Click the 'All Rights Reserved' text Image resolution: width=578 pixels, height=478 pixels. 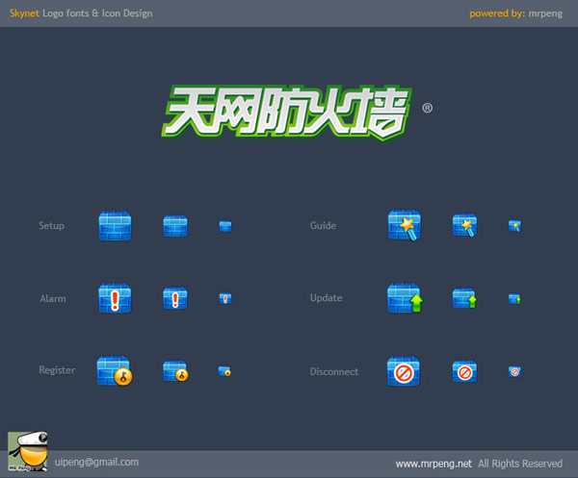520,464
